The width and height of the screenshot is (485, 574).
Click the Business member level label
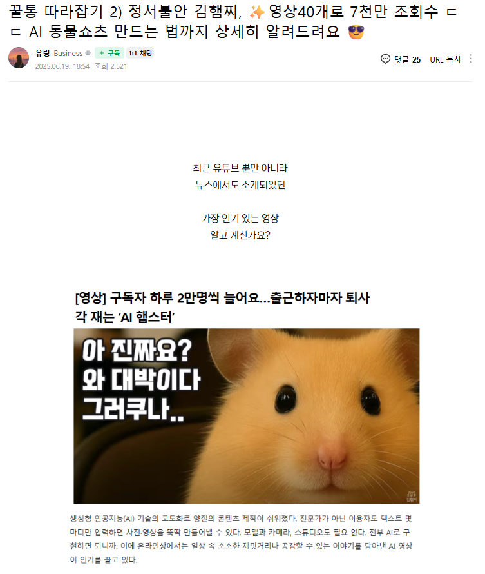[x=68, y=54]
